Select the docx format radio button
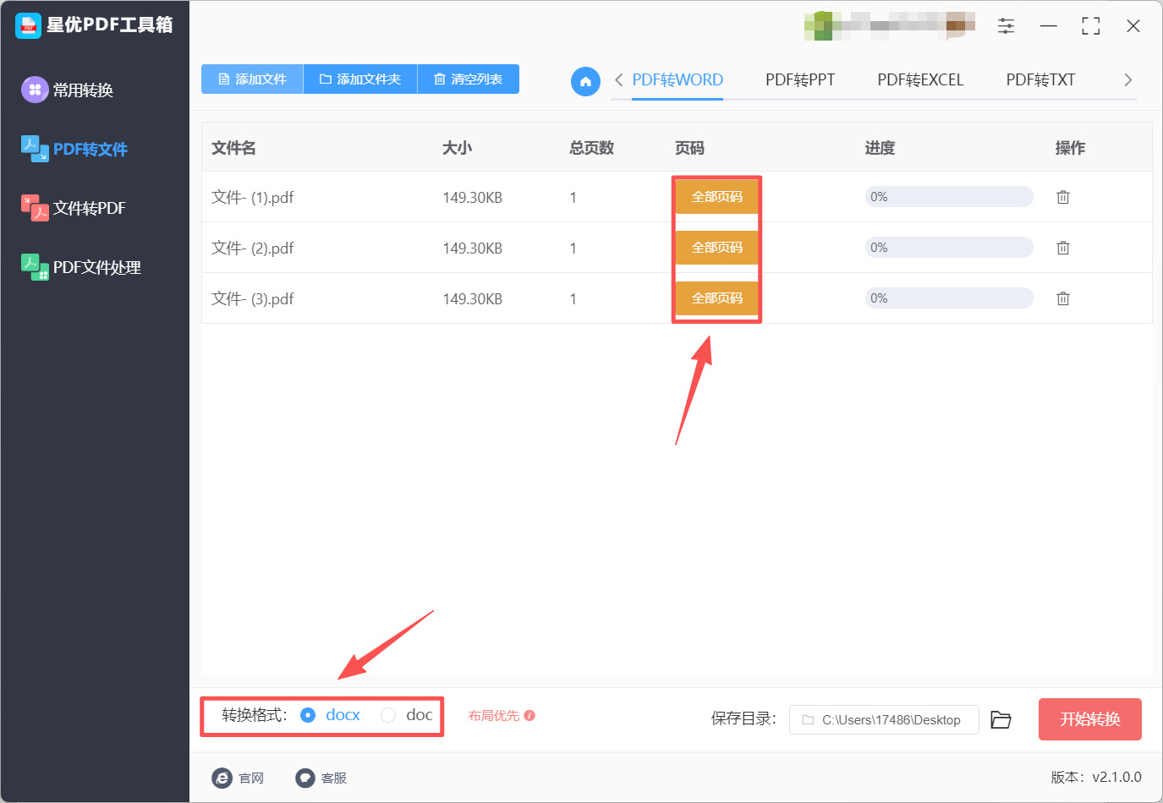1163x803 pixels. point(308,715)
